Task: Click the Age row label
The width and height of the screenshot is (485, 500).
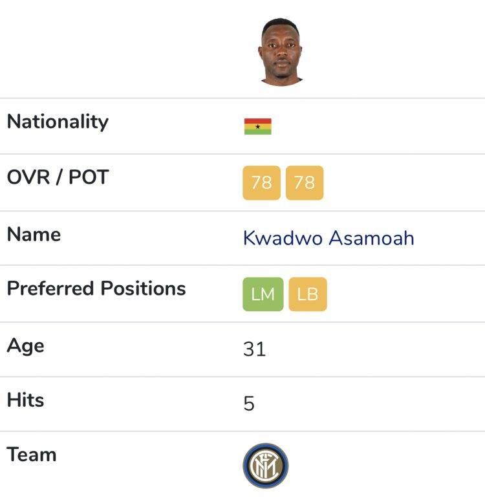Action: (25, 347)
